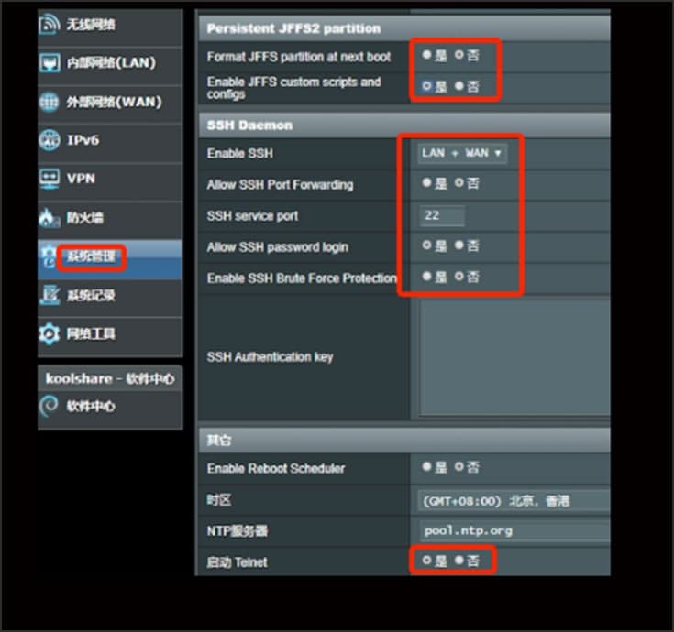Click the SSH Authentication key text area
Image resolution: width=674 pixels, height=632 pixels.
tap(515, 357)
